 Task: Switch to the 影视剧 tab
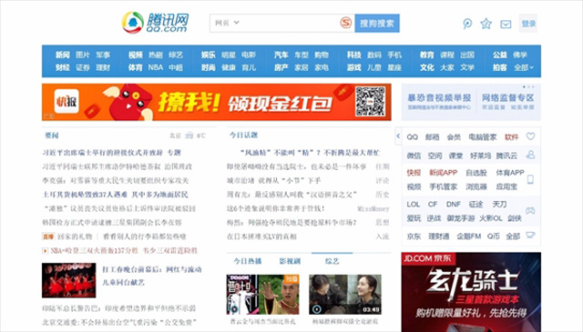point(290,261)
